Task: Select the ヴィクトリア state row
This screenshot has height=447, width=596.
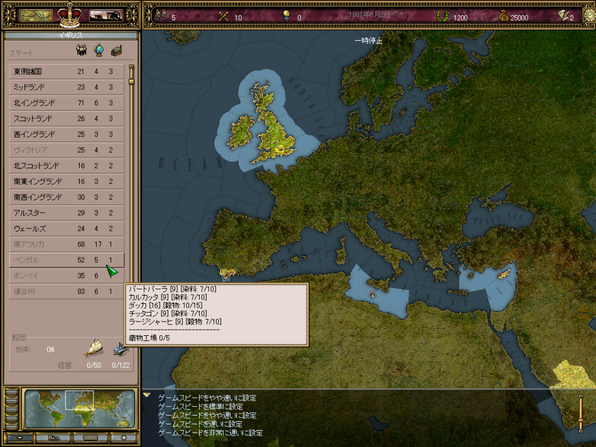Action: [x=67, y=150]
